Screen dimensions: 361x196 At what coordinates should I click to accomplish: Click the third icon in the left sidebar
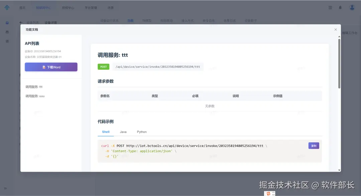(x=7, y=41)
